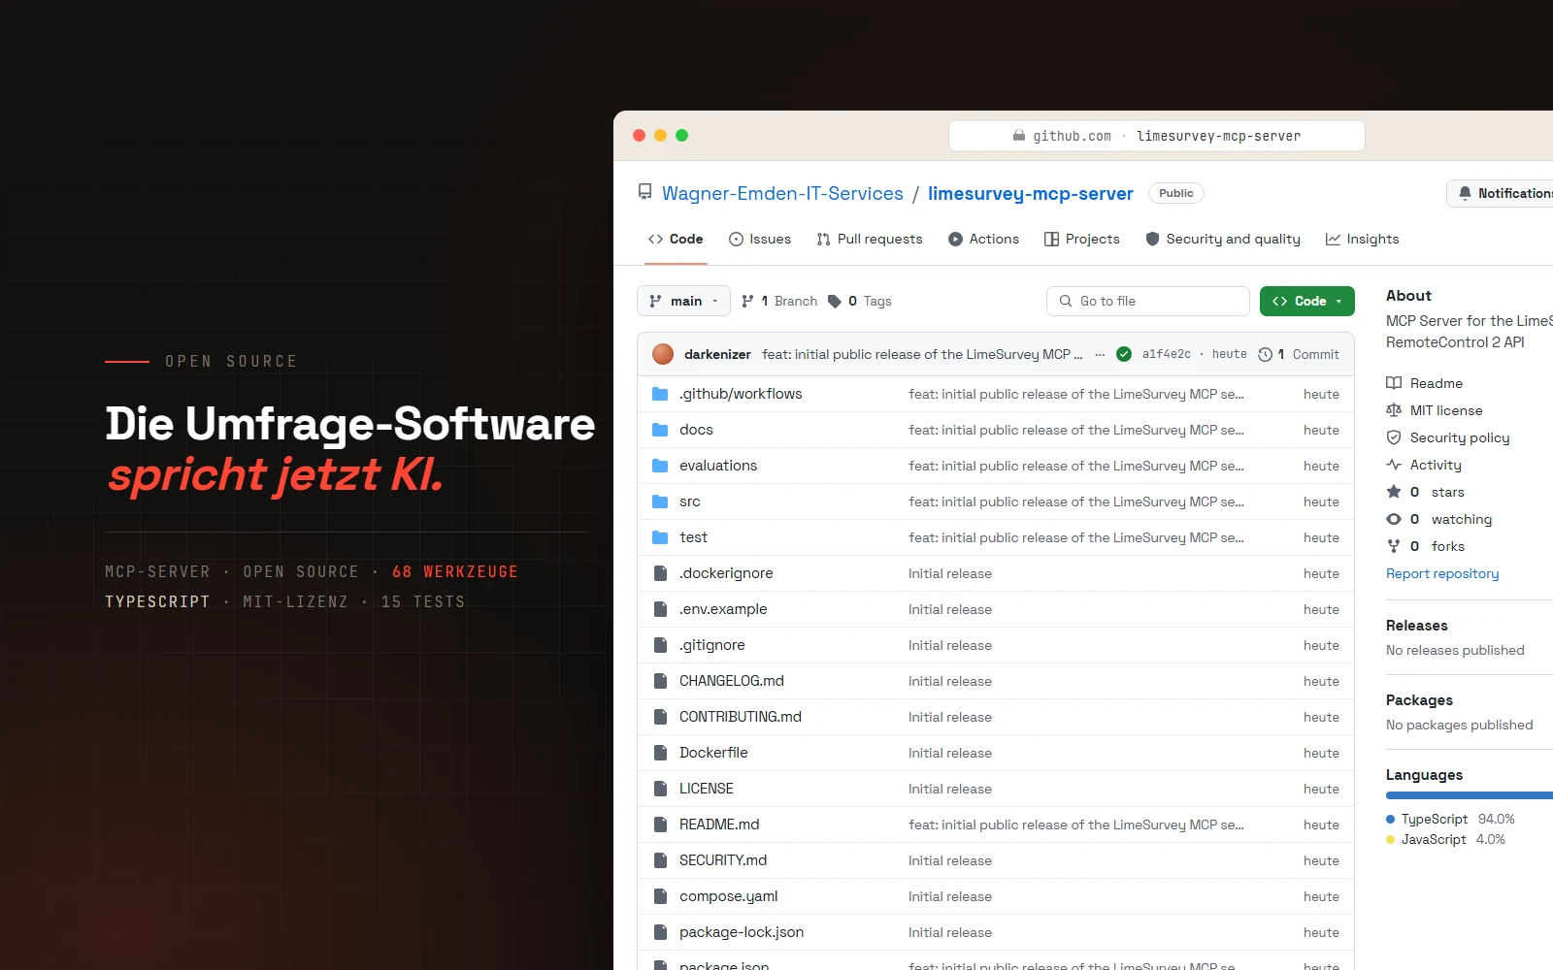1553x970 pixels.
Task: Expand commit message ellipsis
Action: (x=1100, y=354)
